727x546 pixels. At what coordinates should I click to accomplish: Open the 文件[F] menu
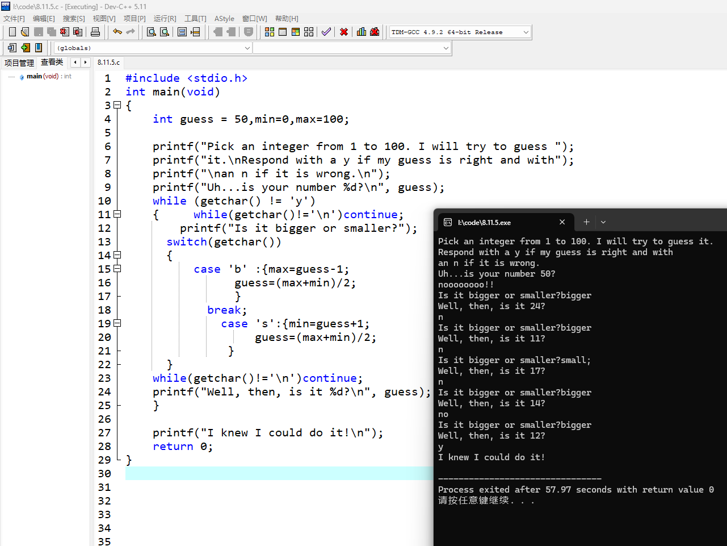pos(14,19)
